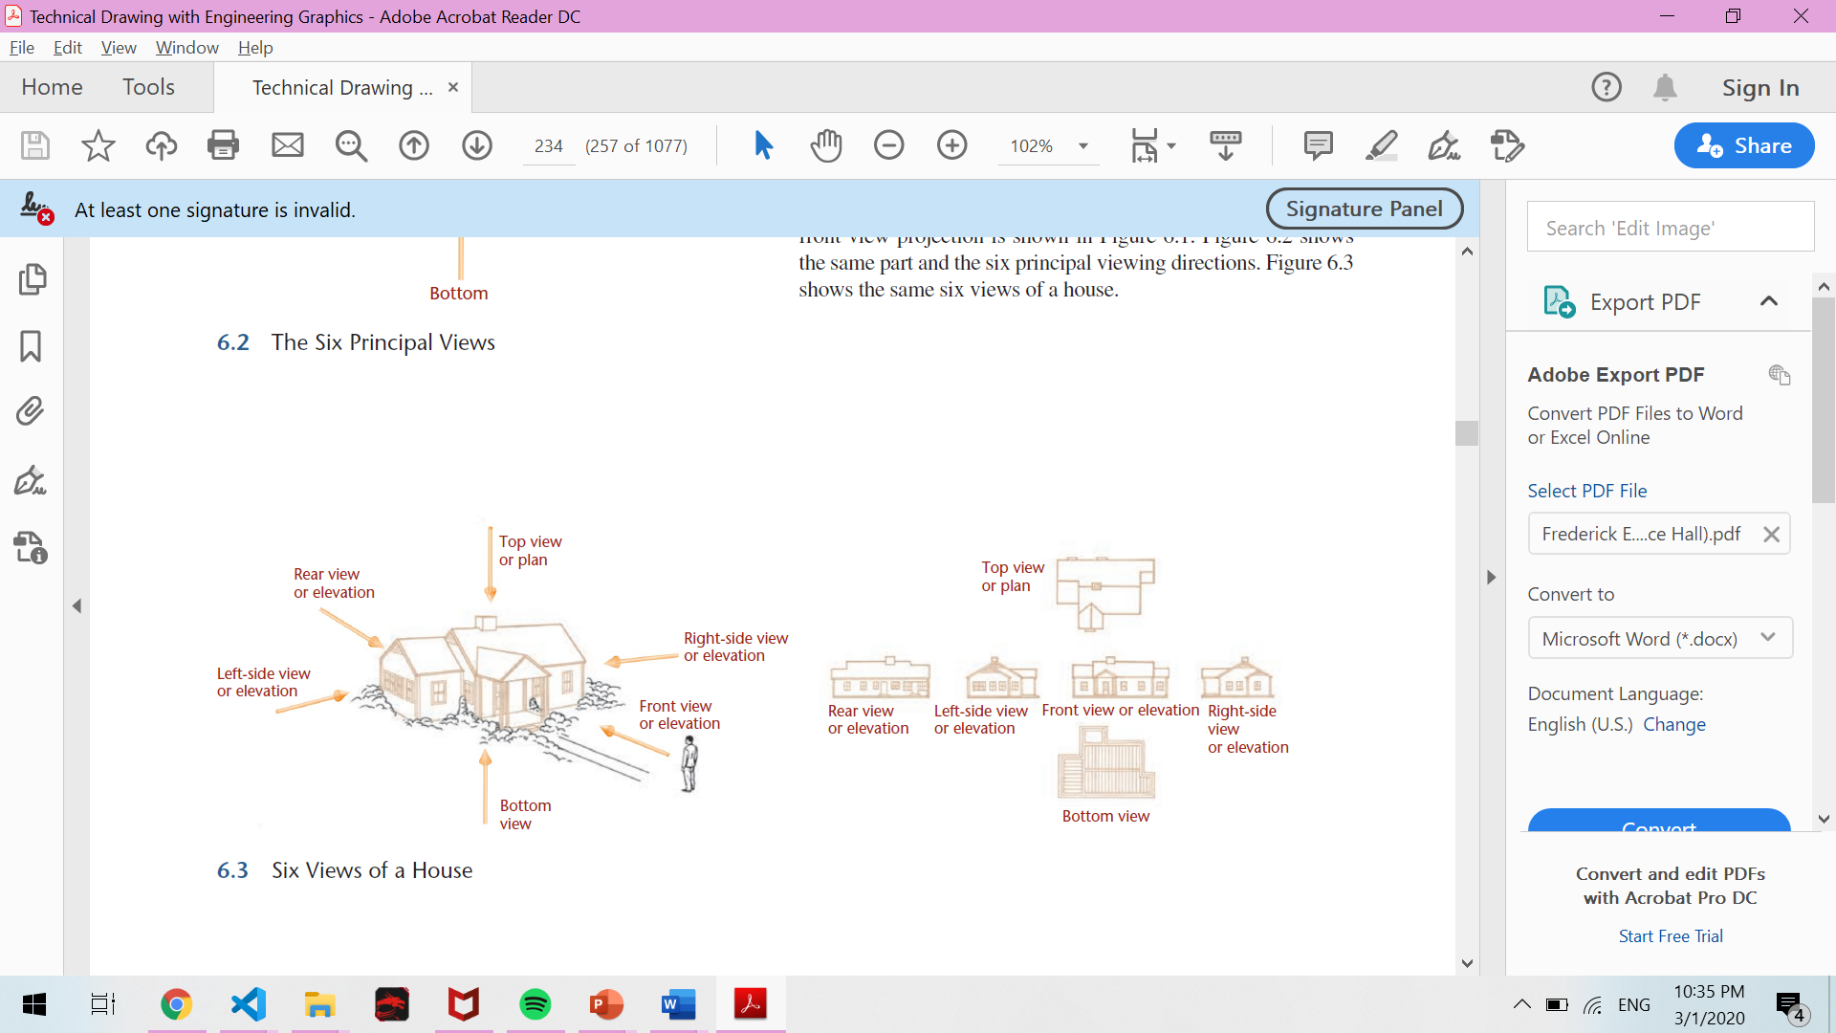Image resolution: width=1836 pixels, height=1033 pixels.
Task: Open the Bookmarks side panel
Action: point(31,346)
